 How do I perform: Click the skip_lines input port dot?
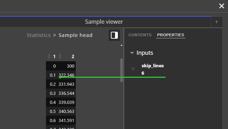(133, 69)
